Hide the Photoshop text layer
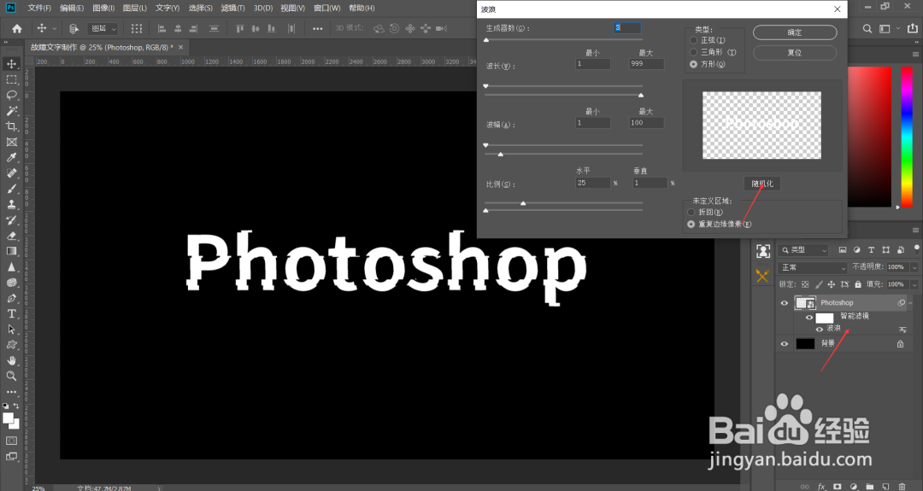The width and height of the screenshot is (923, 491). pos(784,303)
